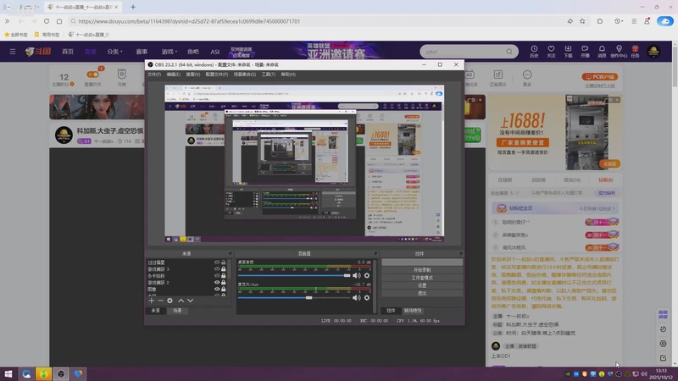Open source properties gear below sources list

coord(170,301)
